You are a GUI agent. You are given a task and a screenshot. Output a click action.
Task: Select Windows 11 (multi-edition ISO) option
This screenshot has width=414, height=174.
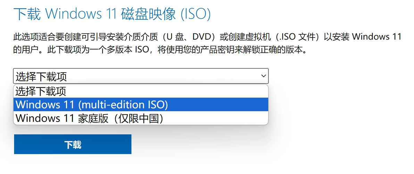(141, 105)
